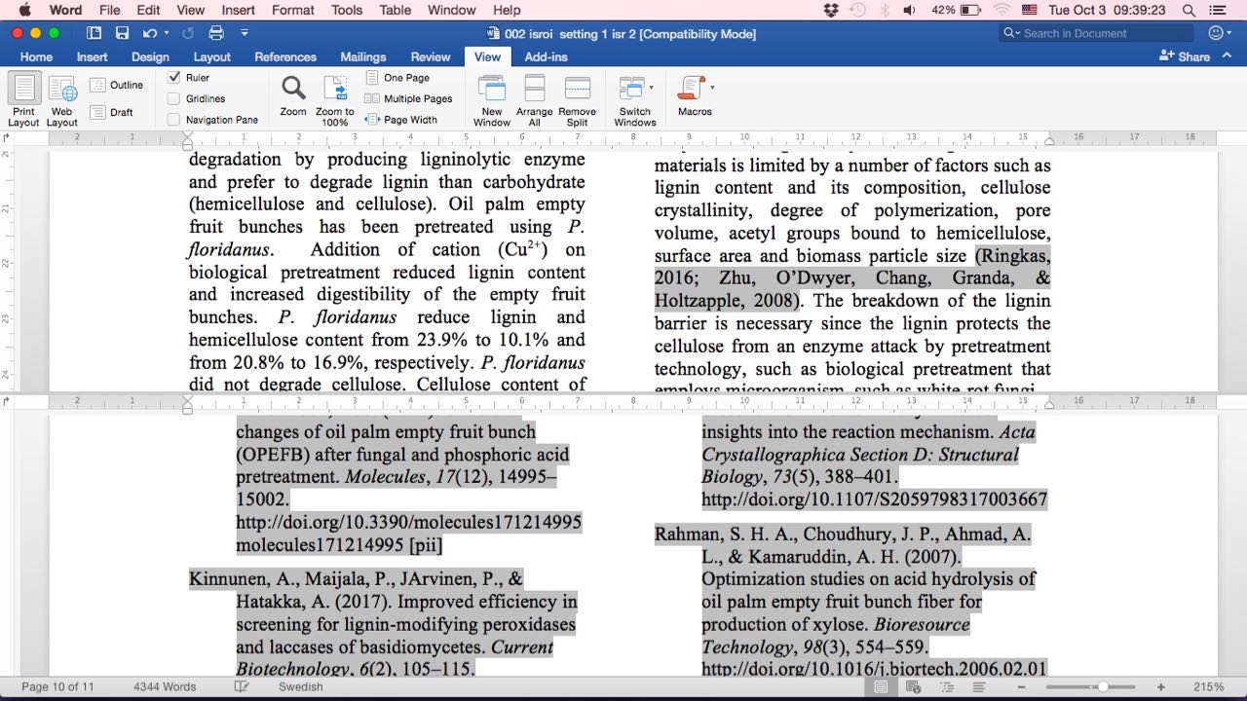Remove Split from document window

pos(577,89)
